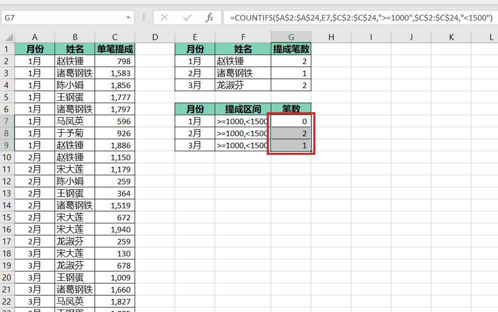The image size is (498, 312).
Task: Open the Insert Function fx dialog
Action: [x=209, y=18]
